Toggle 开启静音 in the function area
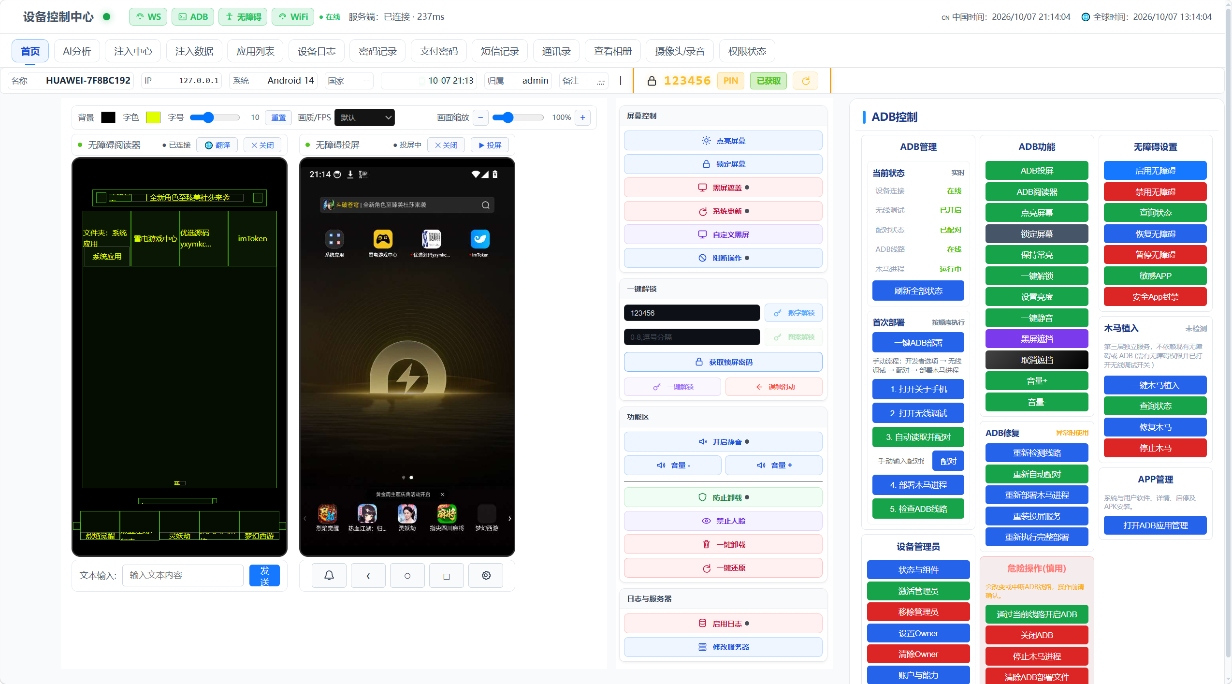1232x684 pixels. [x=723, y=442]
